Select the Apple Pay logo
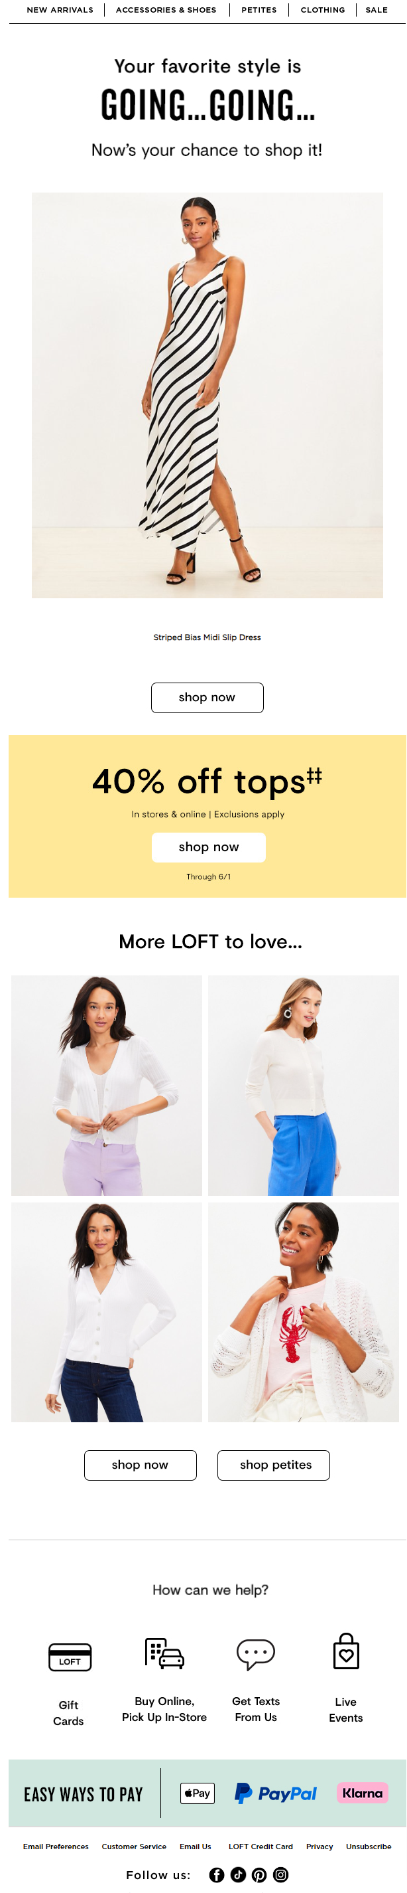The width and height of the screenshot is (407, 1893). tap(198, 1793)
